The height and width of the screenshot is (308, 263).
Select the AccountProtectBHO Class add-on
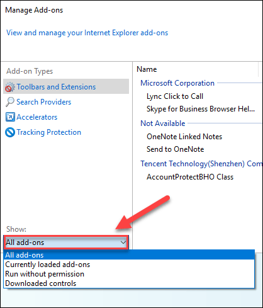pyautogui.click(x=190, y=177)
